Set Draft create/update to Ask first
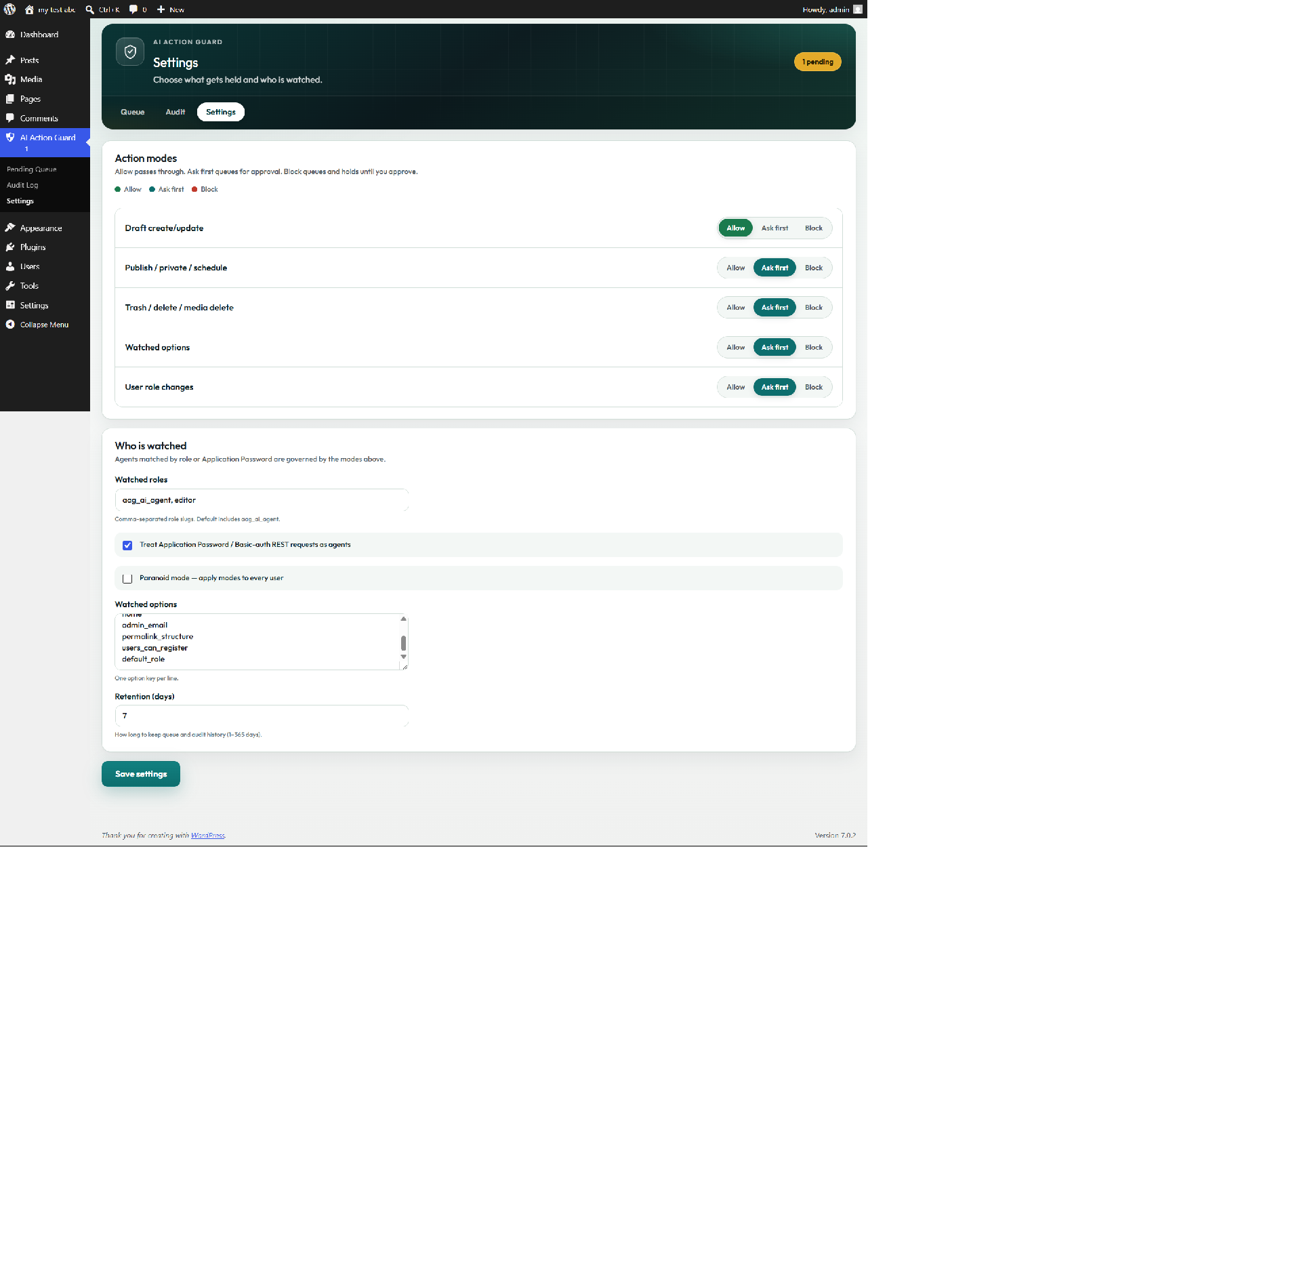The width and height of the screenshot is (1301, 1270). [x=775, y=228]
